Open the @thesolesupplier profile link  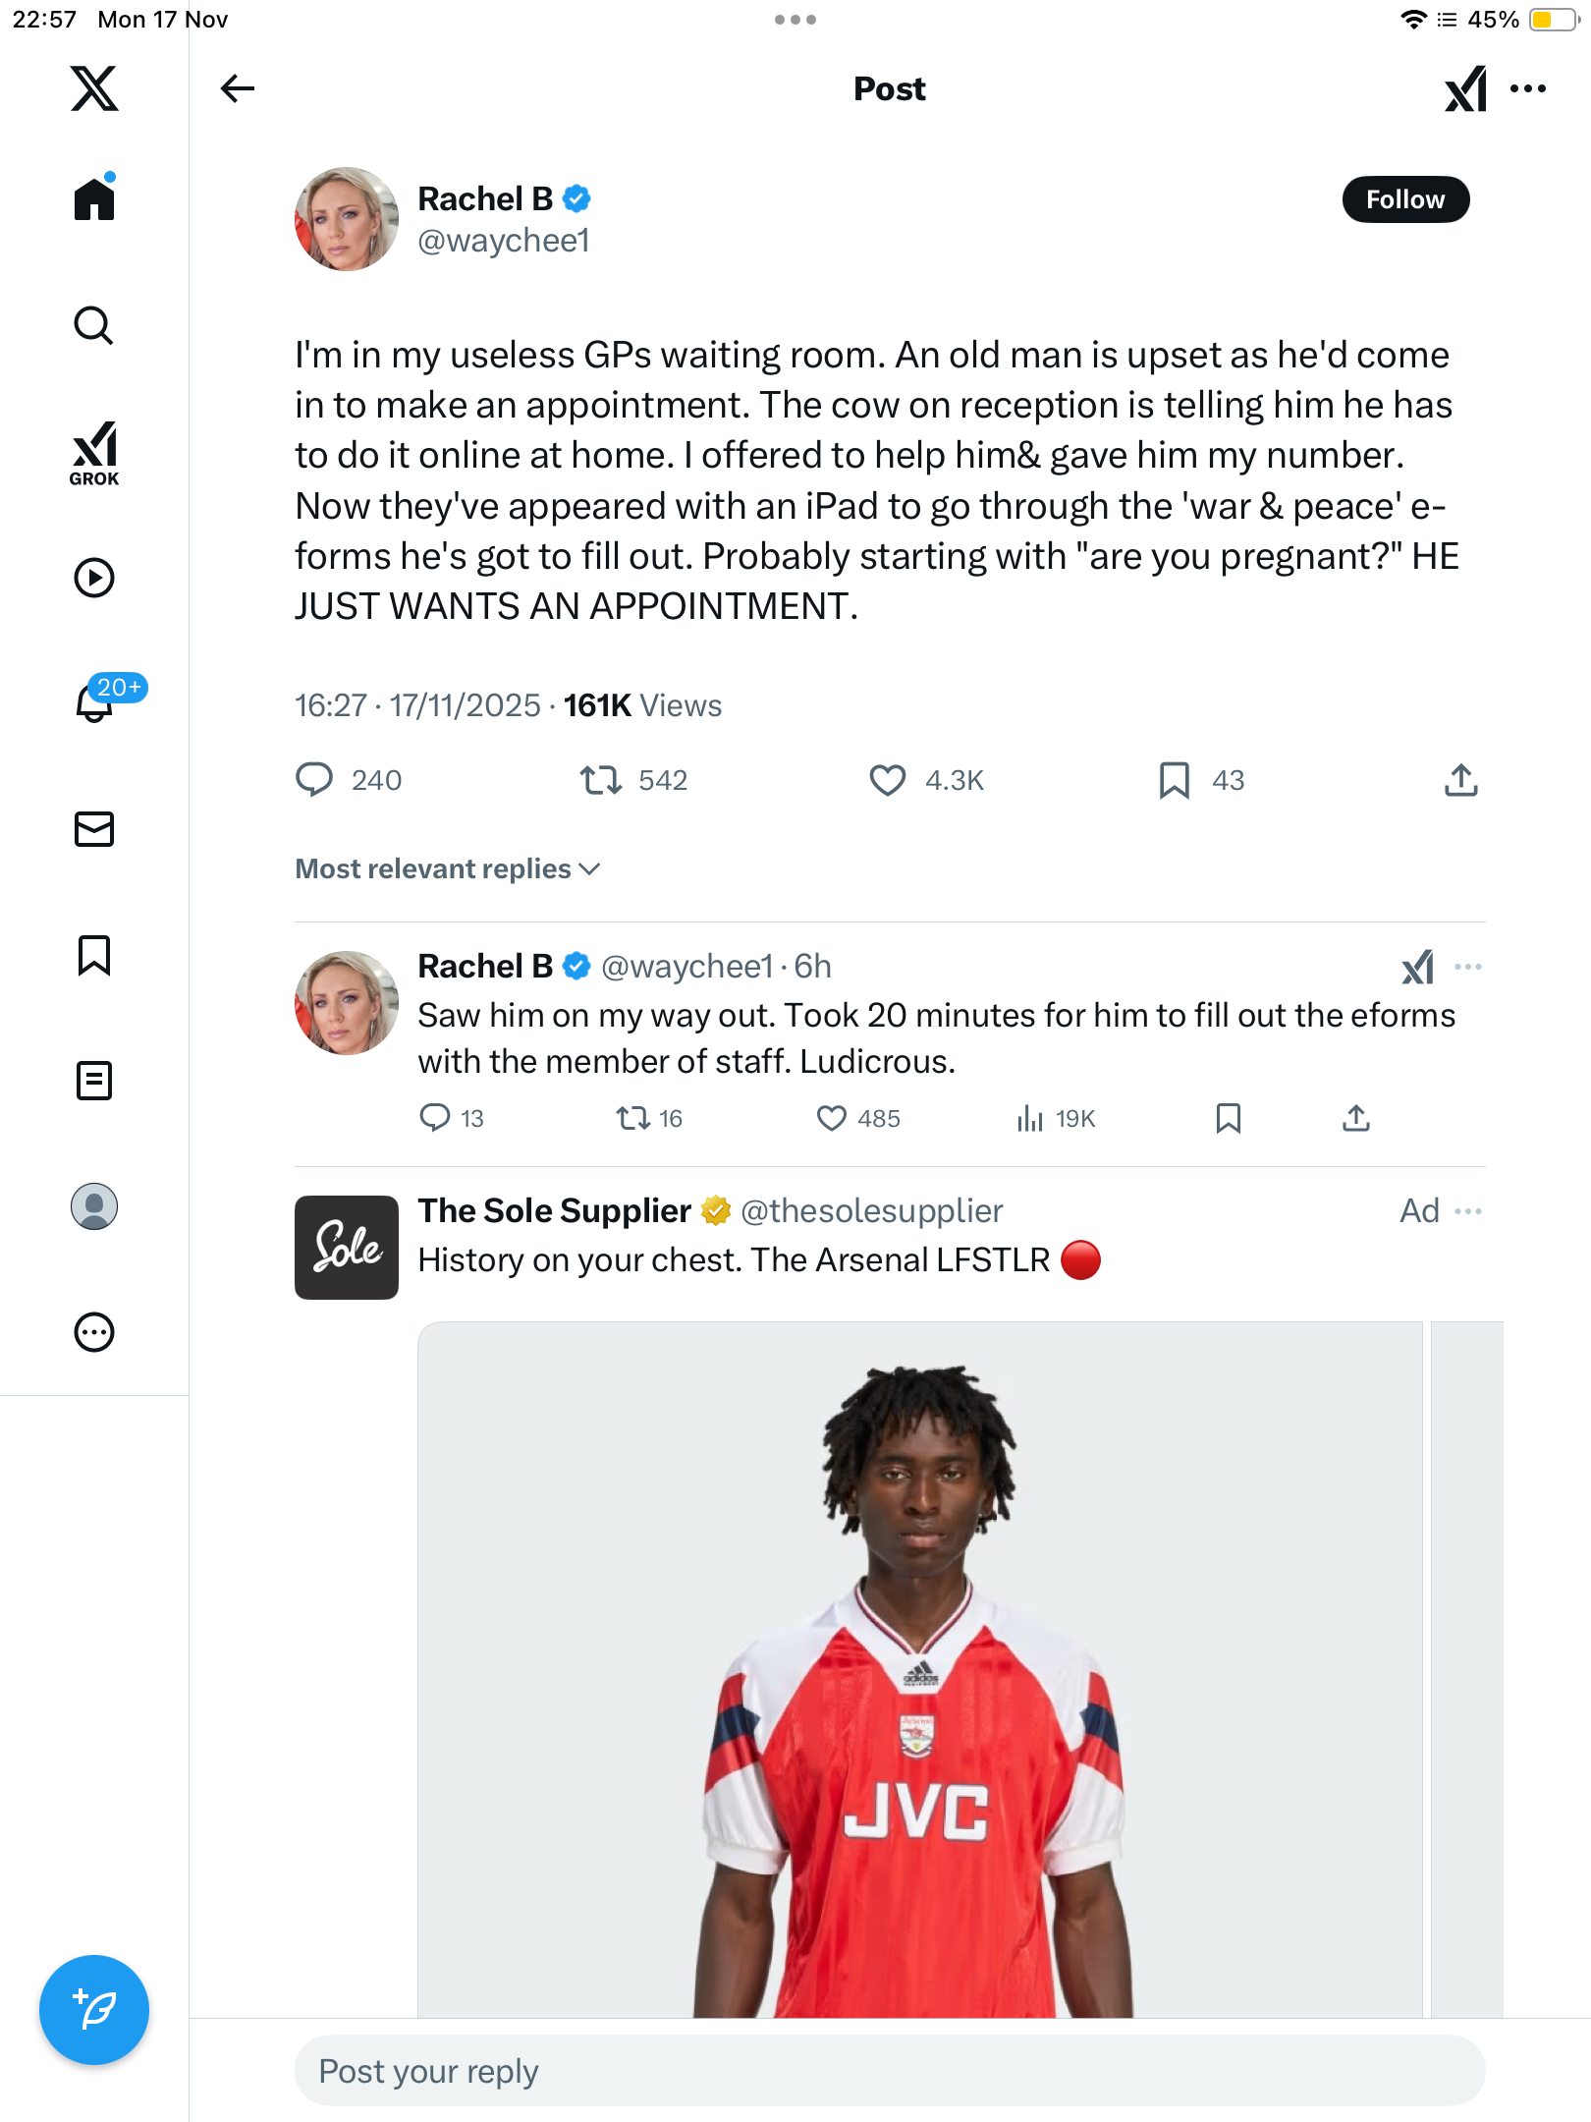[871, 1210]
